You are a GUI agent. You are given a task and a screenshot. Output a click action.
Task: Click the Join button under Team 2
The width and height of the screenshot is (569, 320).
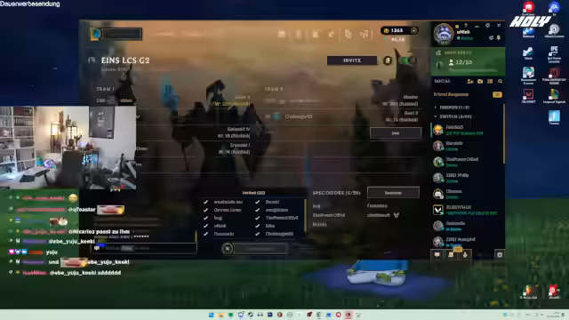(396, 133)
